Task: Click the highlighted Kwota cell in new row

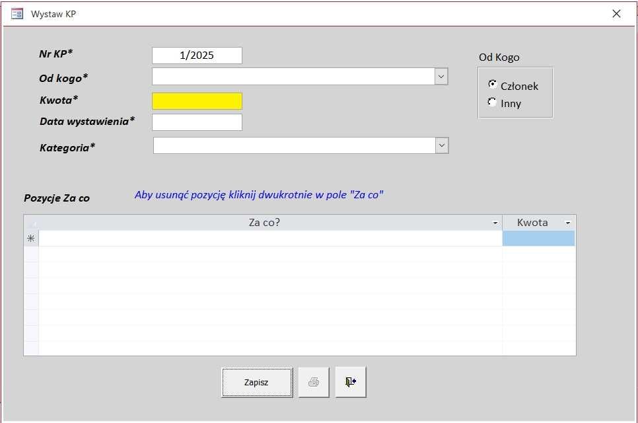Action: (539, 239)
